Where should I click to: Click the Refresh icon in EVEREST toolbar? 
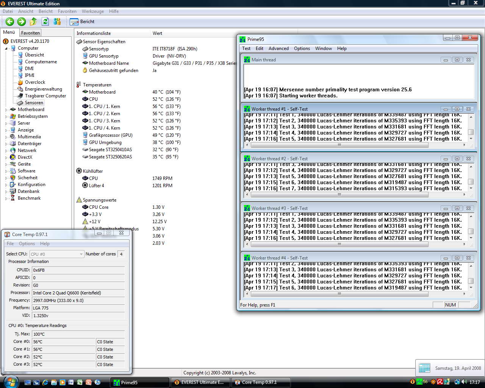pos(45,22)
